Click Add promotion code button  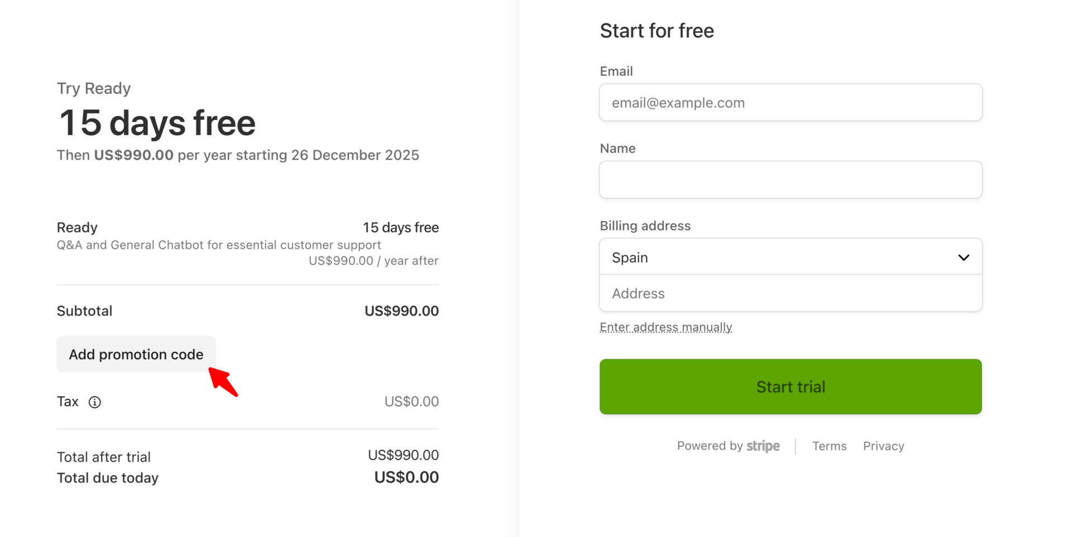[136, 354]
